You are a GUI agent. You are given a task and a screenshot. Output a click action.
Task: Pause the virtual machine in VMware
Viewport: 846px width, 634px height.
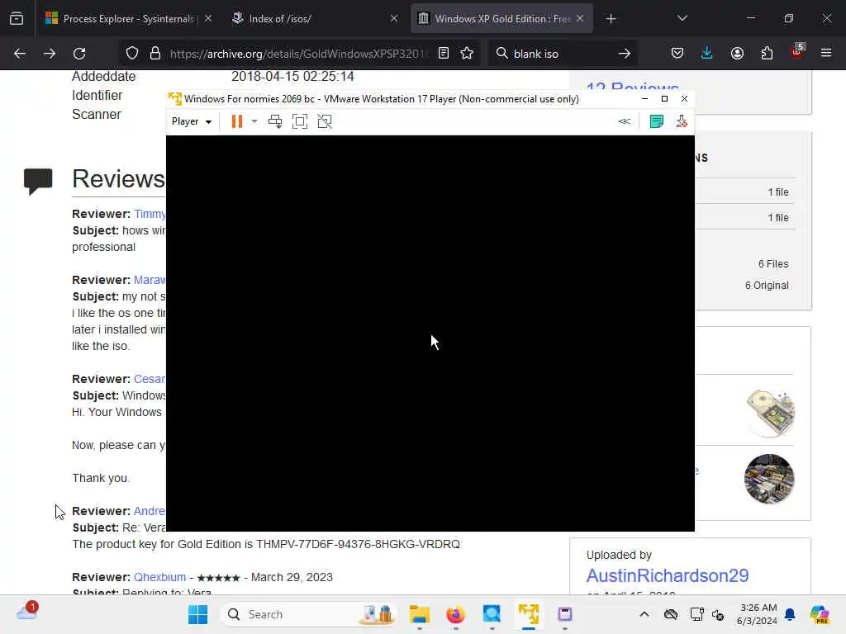coord(237,121)
